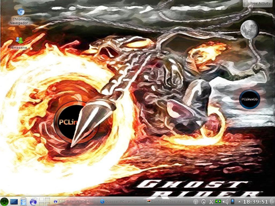Switch to the first virtual desktop in pager
Image resolution: width=275 pixels, height=206 pixels.
pos(42,200)
